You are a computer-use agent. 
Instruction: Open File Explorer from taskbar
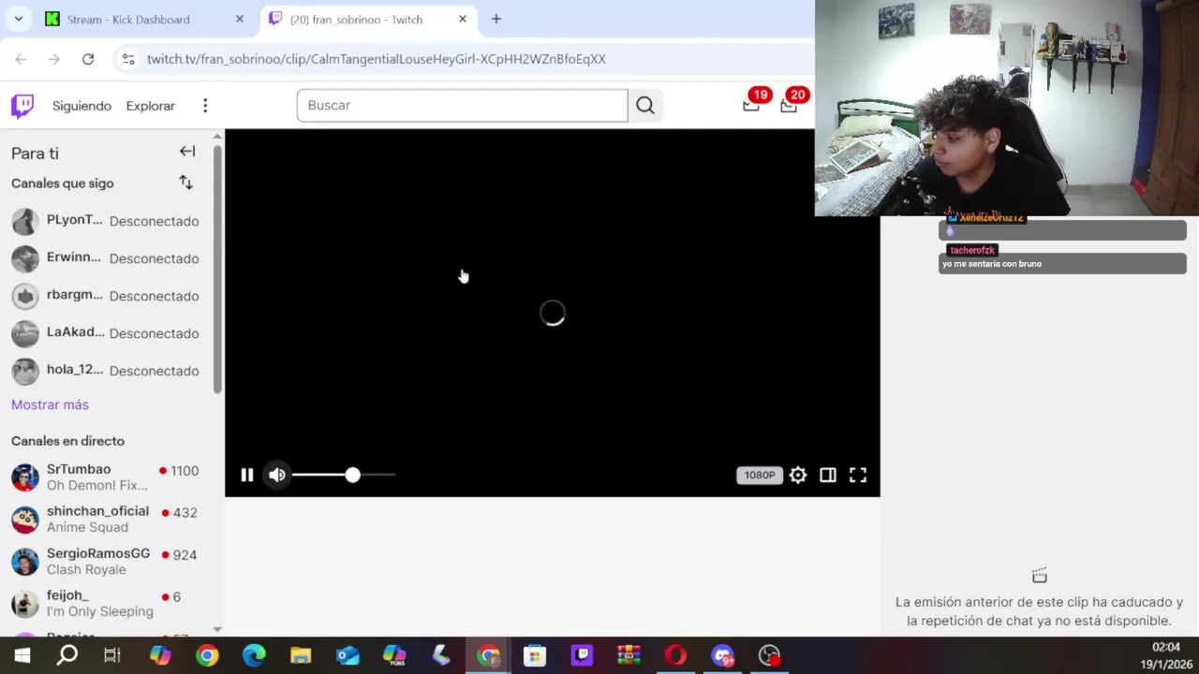[301, 655]
